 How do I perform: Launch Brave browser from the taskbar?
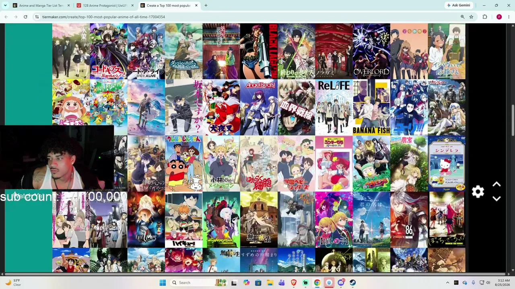pos(294,283)
